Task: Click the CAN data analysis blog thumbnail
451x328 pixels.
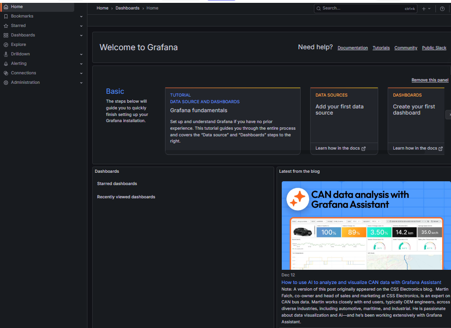Action: click(366, 225)
